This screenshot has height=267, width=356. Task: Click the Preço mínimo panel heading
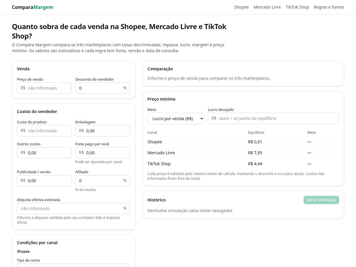[161, 99]
